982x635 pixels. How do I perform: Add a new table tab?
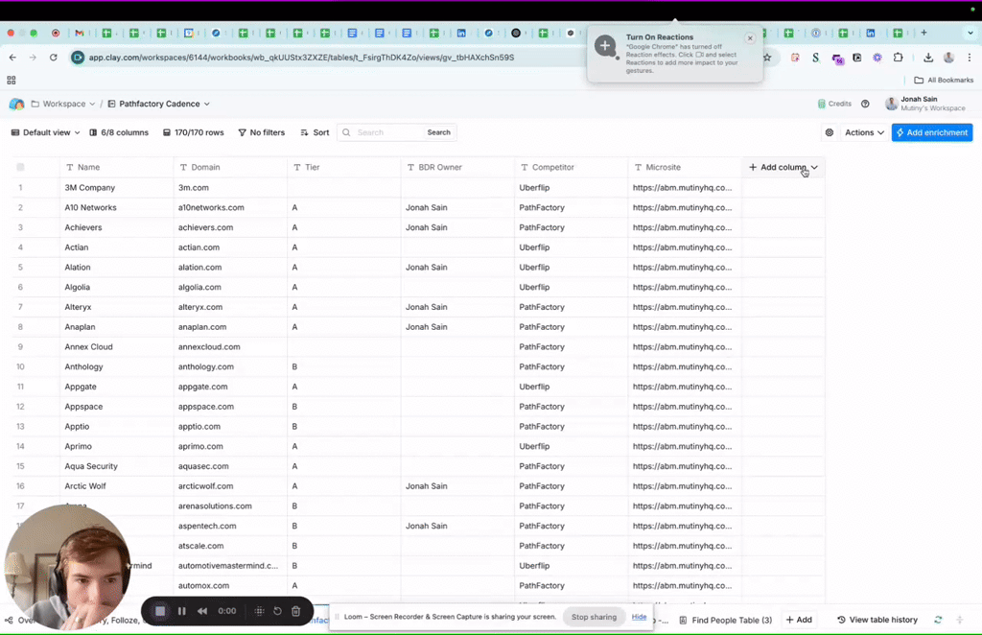point(799,620)
